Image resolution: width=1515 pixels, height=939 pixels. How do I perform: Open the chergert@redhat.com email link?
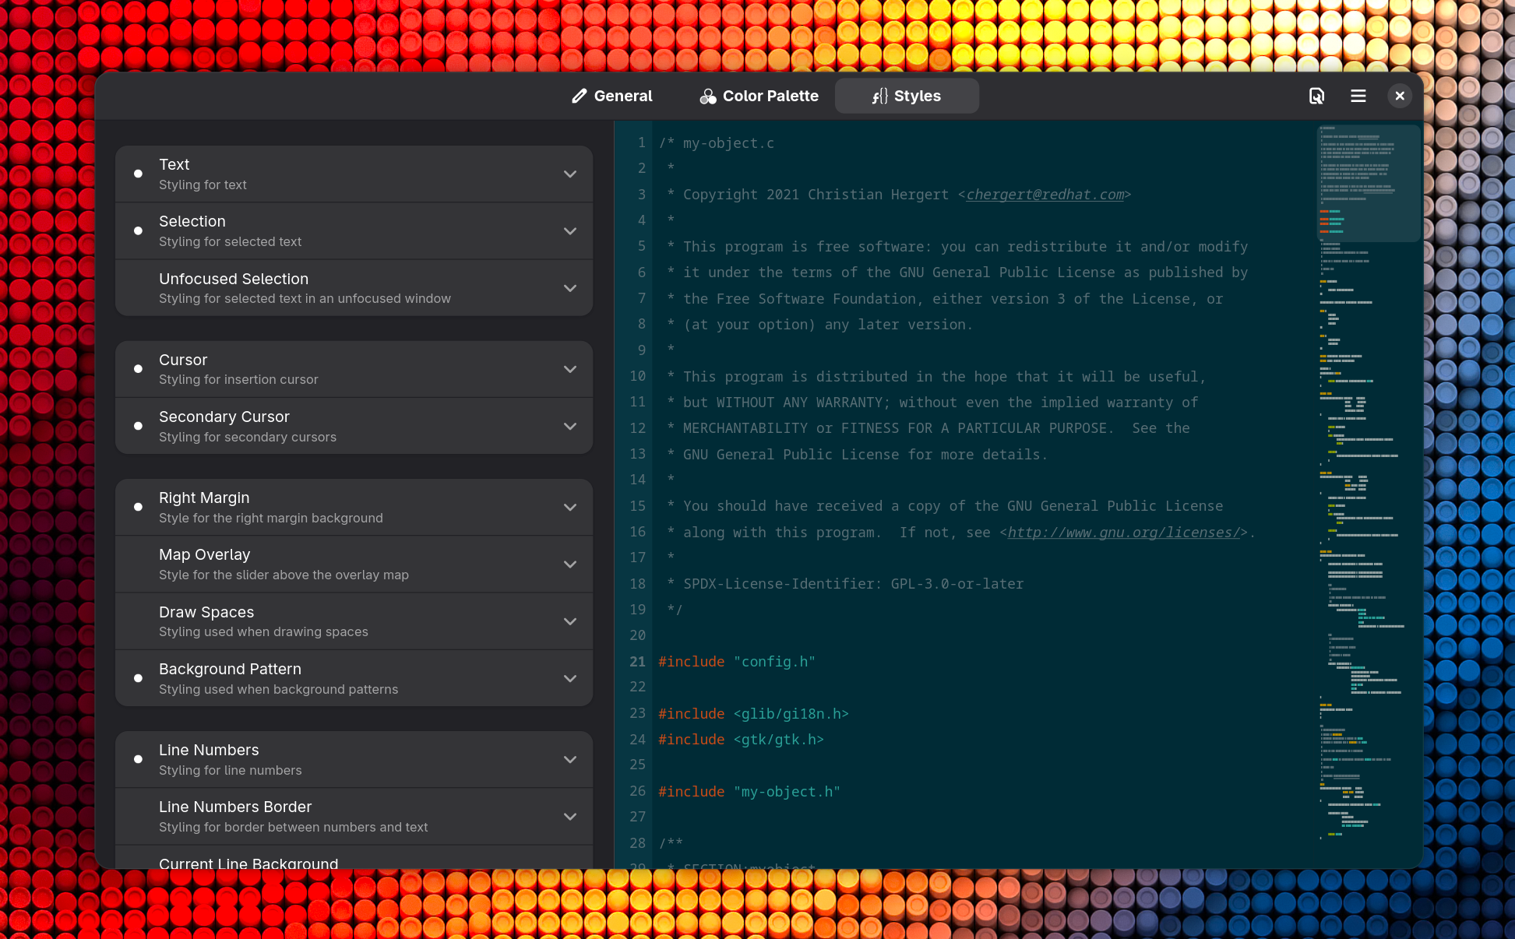pos(1044,194)
